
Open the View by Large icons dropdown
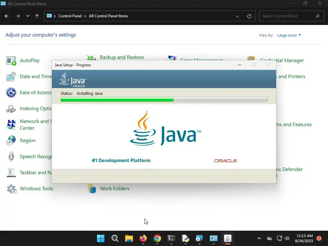289,35
